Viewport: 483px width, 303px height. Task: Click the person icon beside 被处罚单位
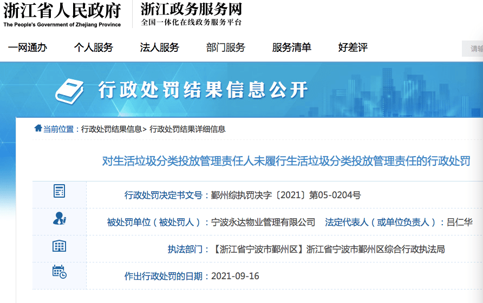pos(59,218)
